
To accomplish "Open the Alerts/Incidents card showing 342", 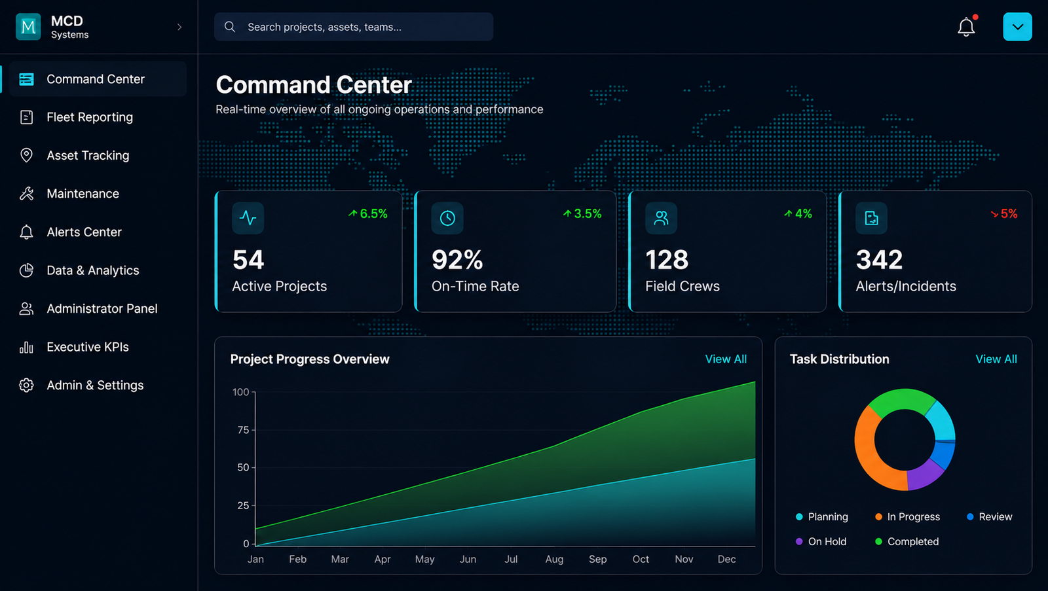I will [x=935, y=251].
